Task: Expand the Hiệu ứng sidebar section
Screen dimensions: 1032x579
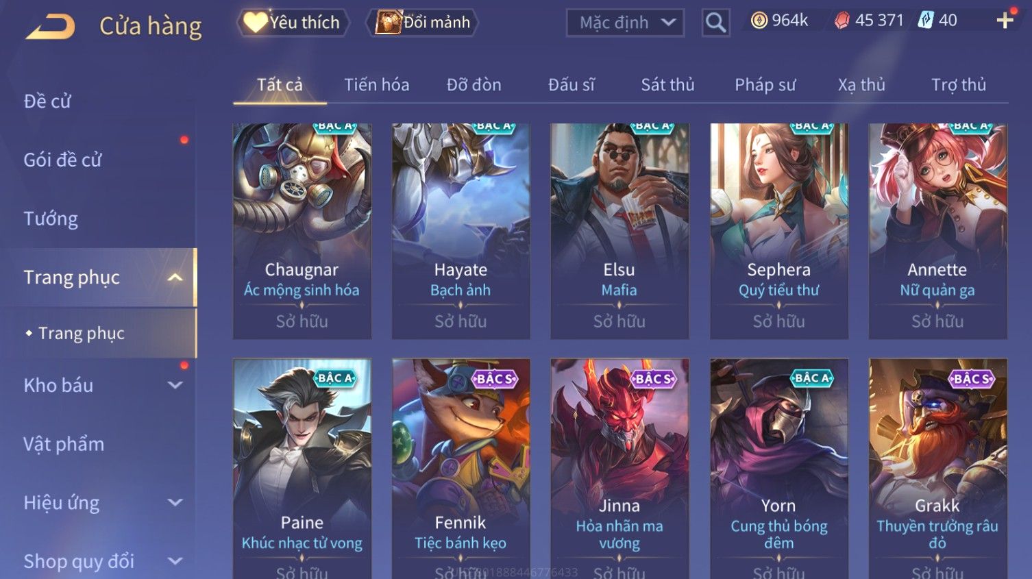Action: coord(175,502)
